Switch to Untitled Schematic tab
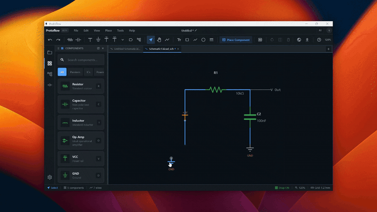 pos(125,49)
